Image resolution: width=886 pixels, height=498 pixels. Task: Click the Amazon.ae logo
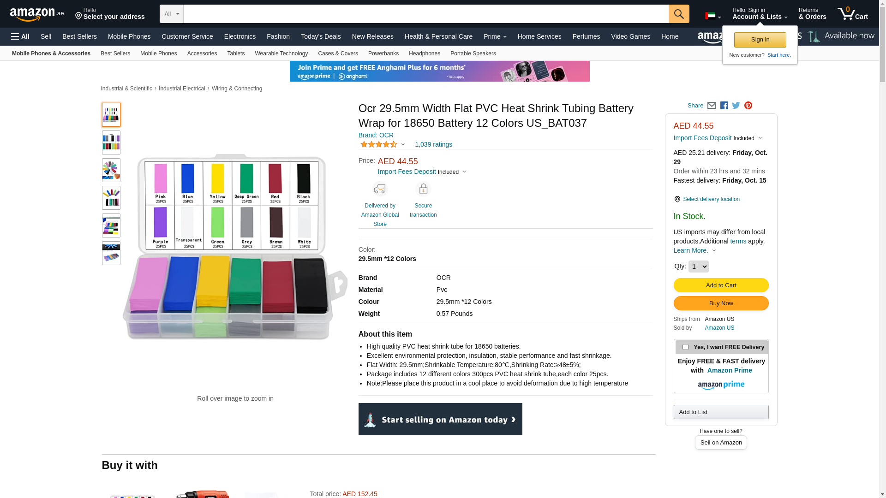click(x=37, y=14)
